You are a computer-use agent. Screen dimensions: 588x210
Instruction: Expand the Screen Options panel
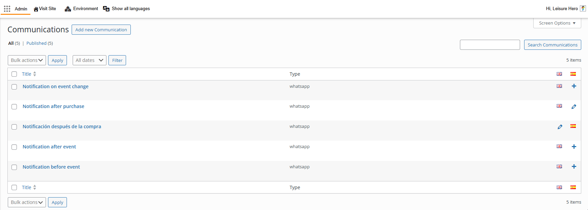[x=557, y=23]
